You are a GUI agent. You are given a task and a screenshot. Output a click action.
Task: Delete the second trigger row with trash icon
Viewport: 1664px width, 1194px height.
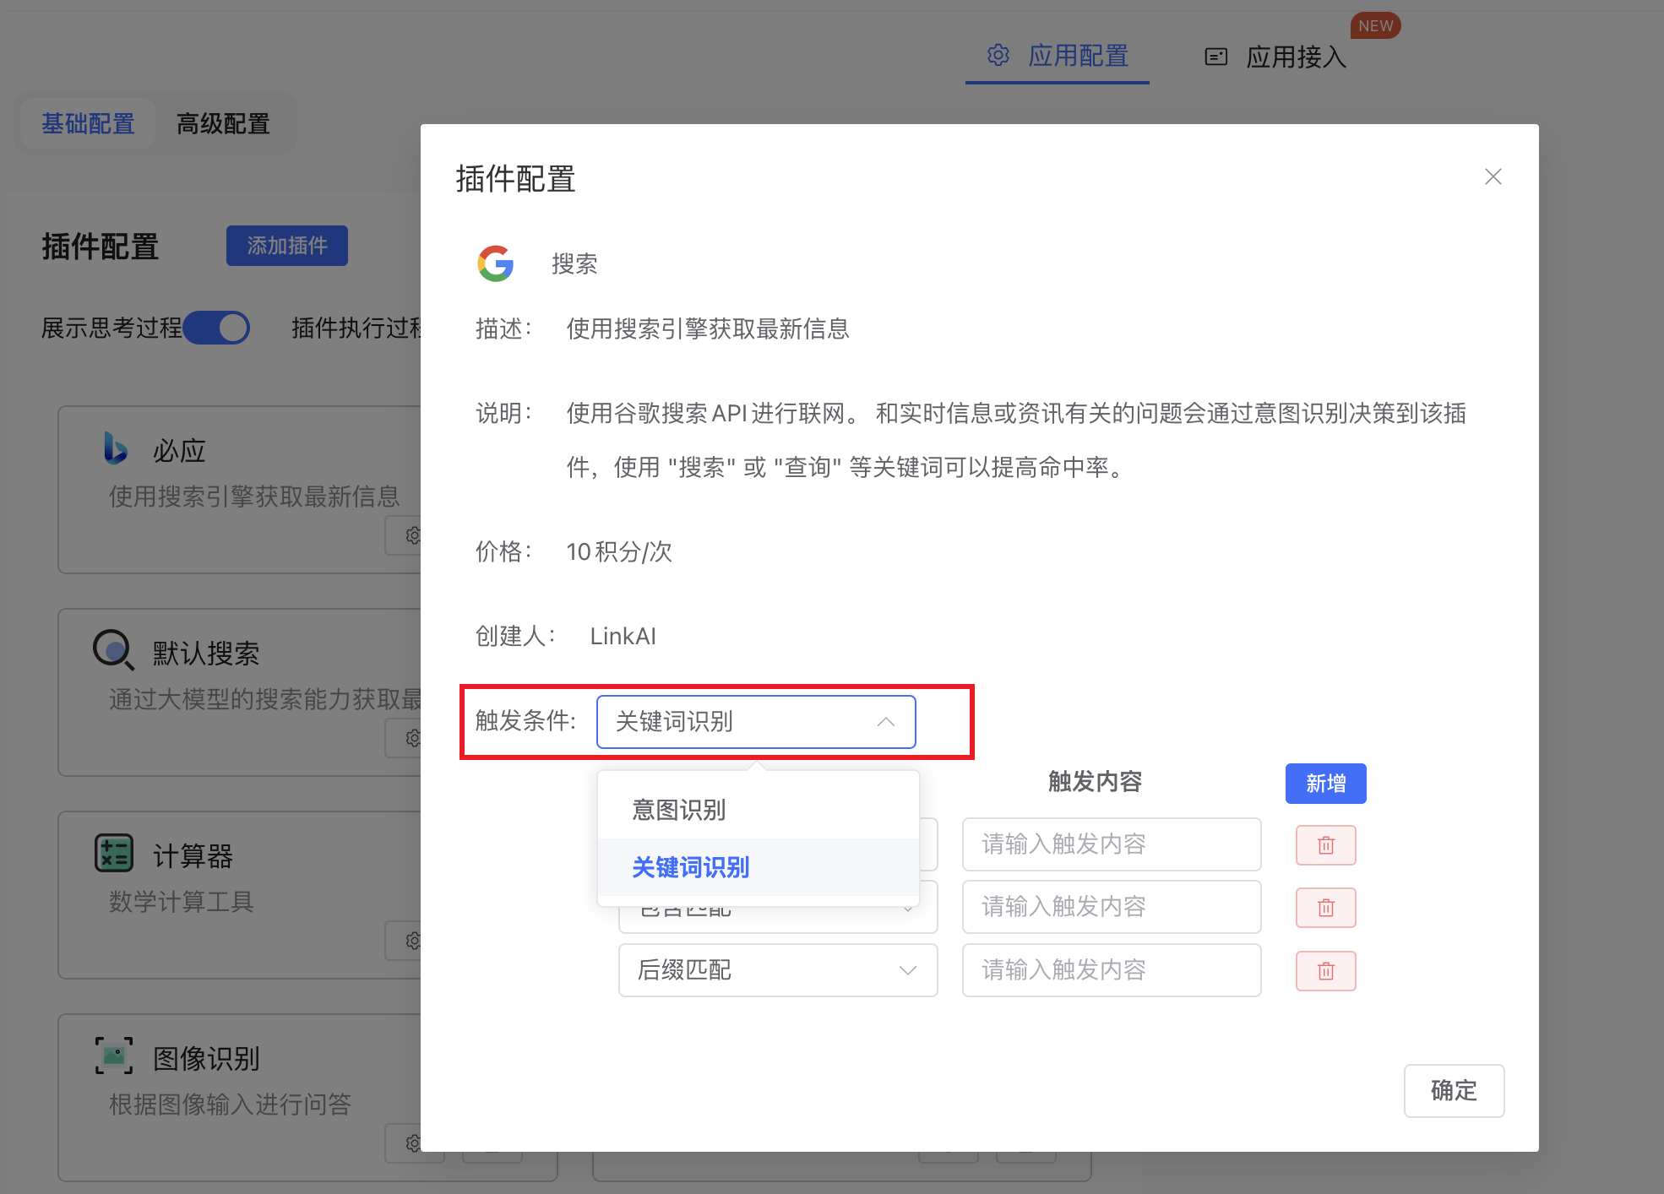(1325, 908)
